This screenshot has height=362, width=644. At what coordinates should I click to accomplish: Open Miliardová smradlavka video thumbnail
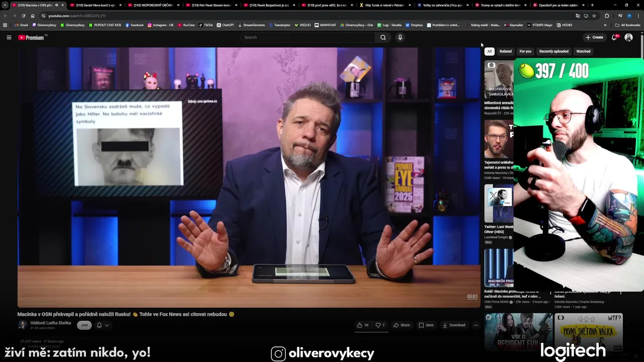(499, 79)
